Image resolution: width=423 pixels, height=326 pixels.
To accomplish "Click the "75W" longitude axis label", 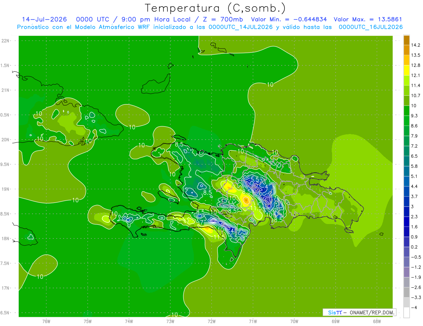I will click(88, 321).
